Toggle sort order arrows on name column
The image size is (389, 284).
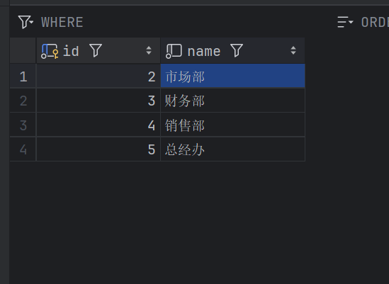(x=293, y=50)
